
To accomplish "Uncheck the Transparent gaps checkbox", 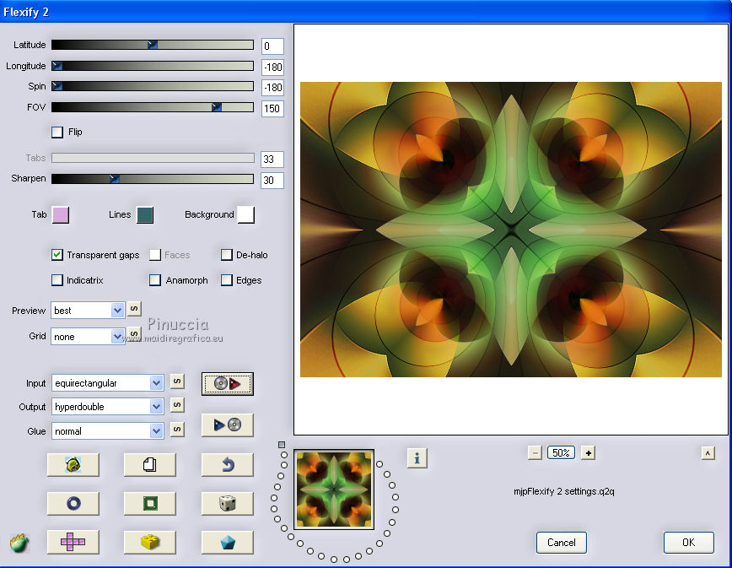I will pos(57,255).
